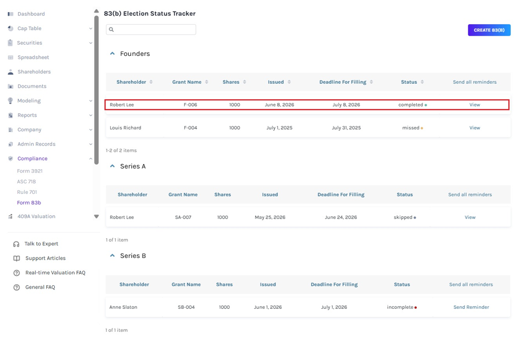
Task: Focus the election search input field
Action: (x=151, y=30)
